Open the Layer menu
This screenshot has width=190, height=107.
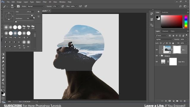tap(26, 2)
